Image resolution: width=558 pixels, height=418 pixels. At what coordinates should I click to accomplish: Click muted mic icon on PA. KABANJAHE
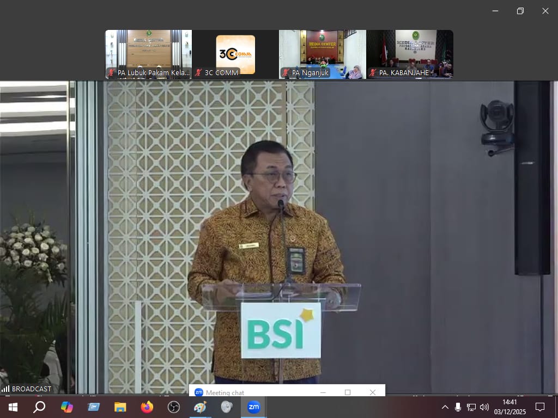[x=373, y=72]
